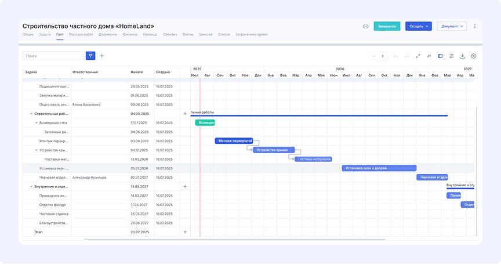Click the blue filter funnel button
Image resolution: width=501 pixels, height=264 pixels.
90,56
